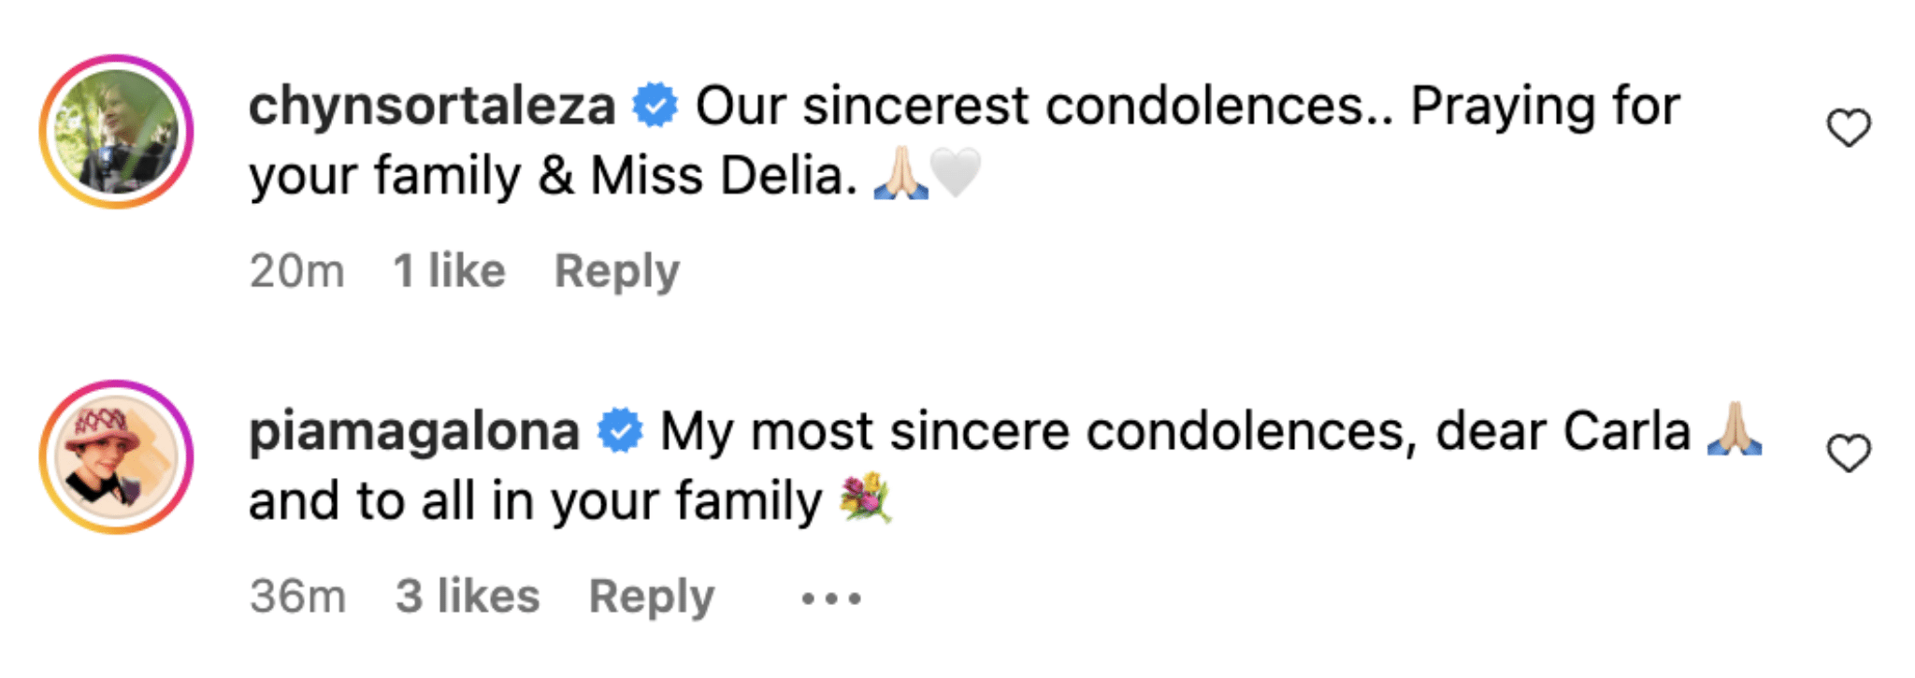The width and height of the screenshot is (1915, 678).
Task: Click verified badge next to piamagalona
Action: pos(620,431)
